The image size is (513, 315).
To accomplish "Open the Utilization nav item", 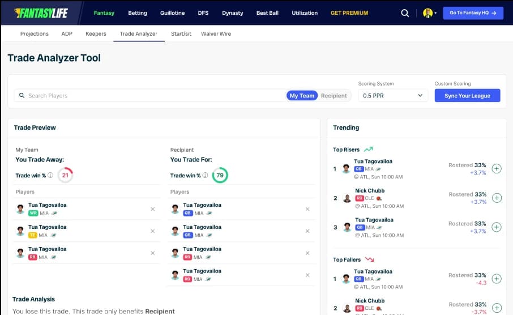I will [x=305, y=13].
